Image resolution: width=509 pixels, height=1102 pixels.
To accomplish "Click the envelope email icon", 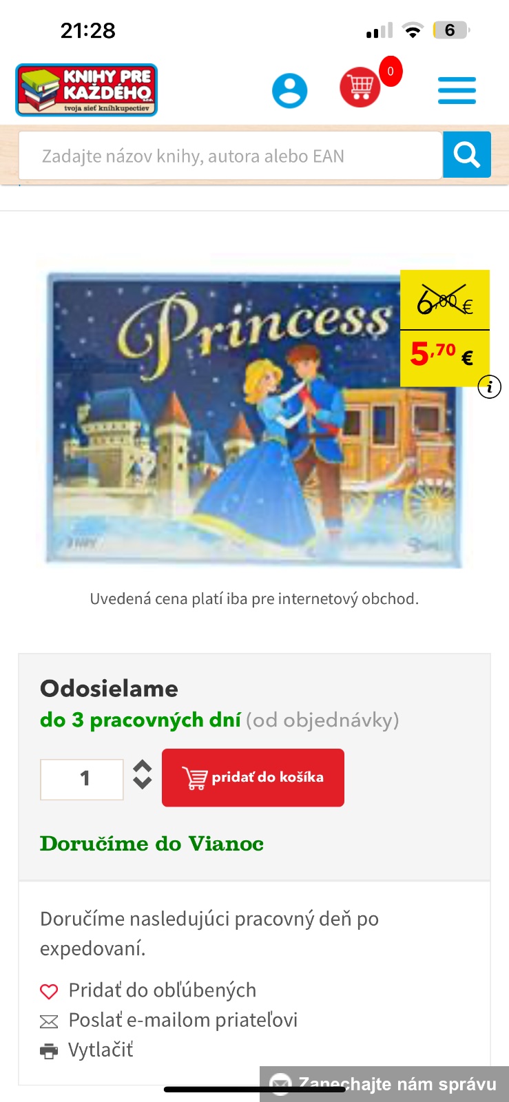I will [x=49, y=1021].
